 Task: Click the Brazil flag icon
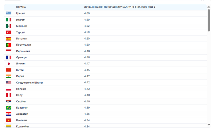(9, 108)
